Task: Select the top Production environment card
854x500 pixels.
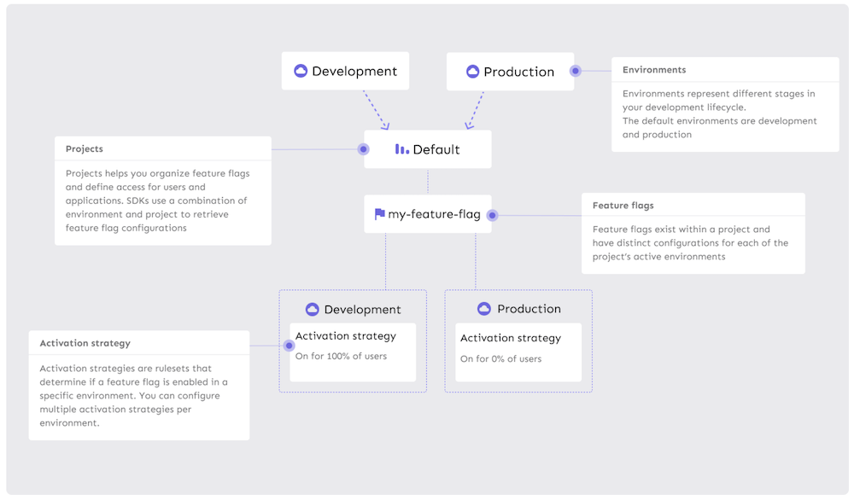Action: point(511,72)
